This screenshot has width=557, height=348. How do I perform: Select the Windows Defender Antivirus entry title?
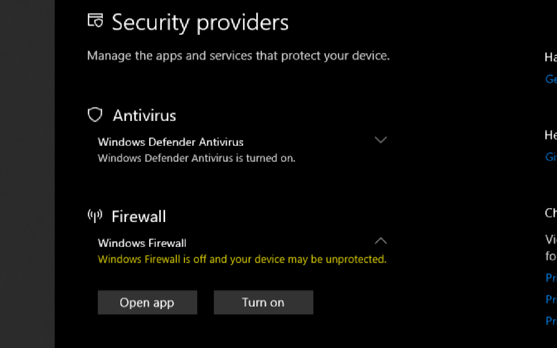[x=170, y=142]
